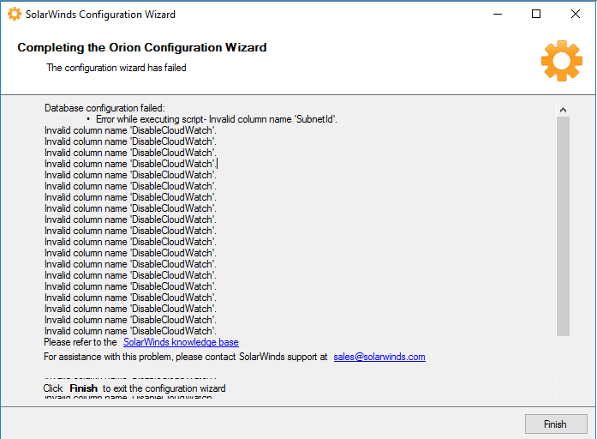Click the 'SolarWinds Configuration Wizard' window title

(100, 15)
